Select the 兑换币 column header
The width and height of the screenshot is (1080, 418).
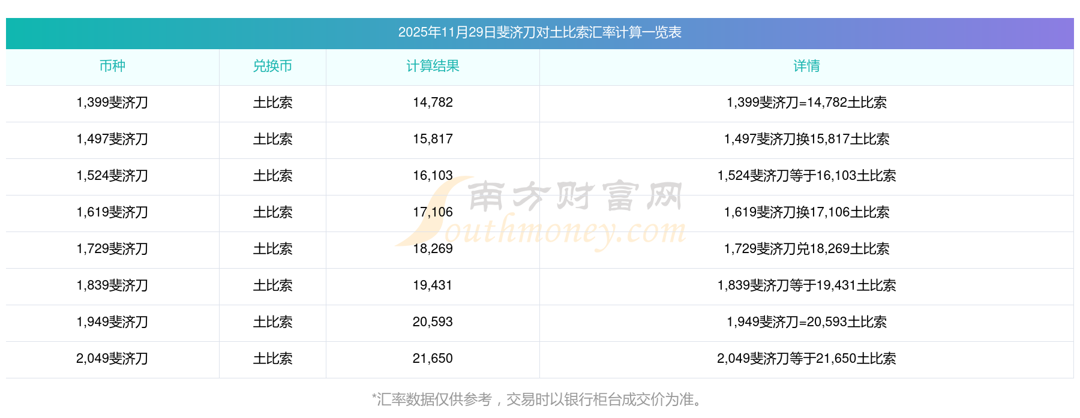[x=272, y=66]
